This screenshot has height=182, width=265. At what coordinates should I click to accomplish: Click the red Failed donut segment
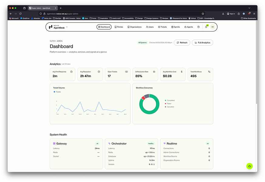point(143,98)
